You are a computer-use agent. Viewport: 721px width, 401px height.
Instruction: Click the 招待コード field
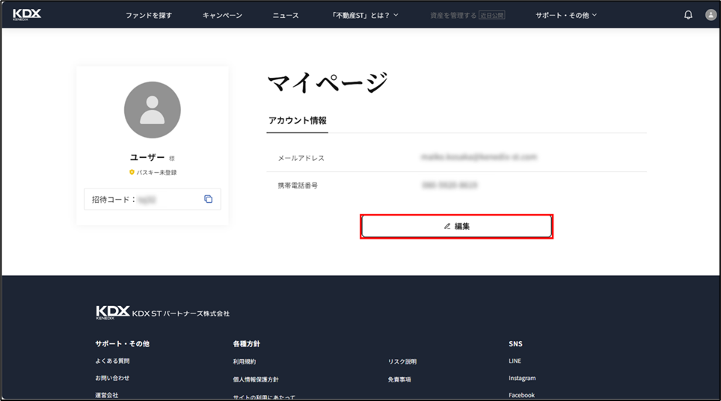pyautogui.click(x=152, y=199)
